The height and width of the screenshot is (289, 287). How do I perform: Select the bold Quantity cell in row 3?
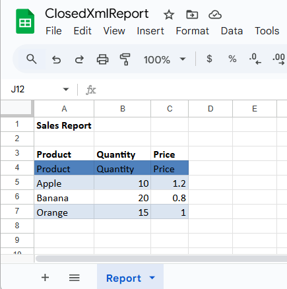pyautogui.click(x=123, y=154)
